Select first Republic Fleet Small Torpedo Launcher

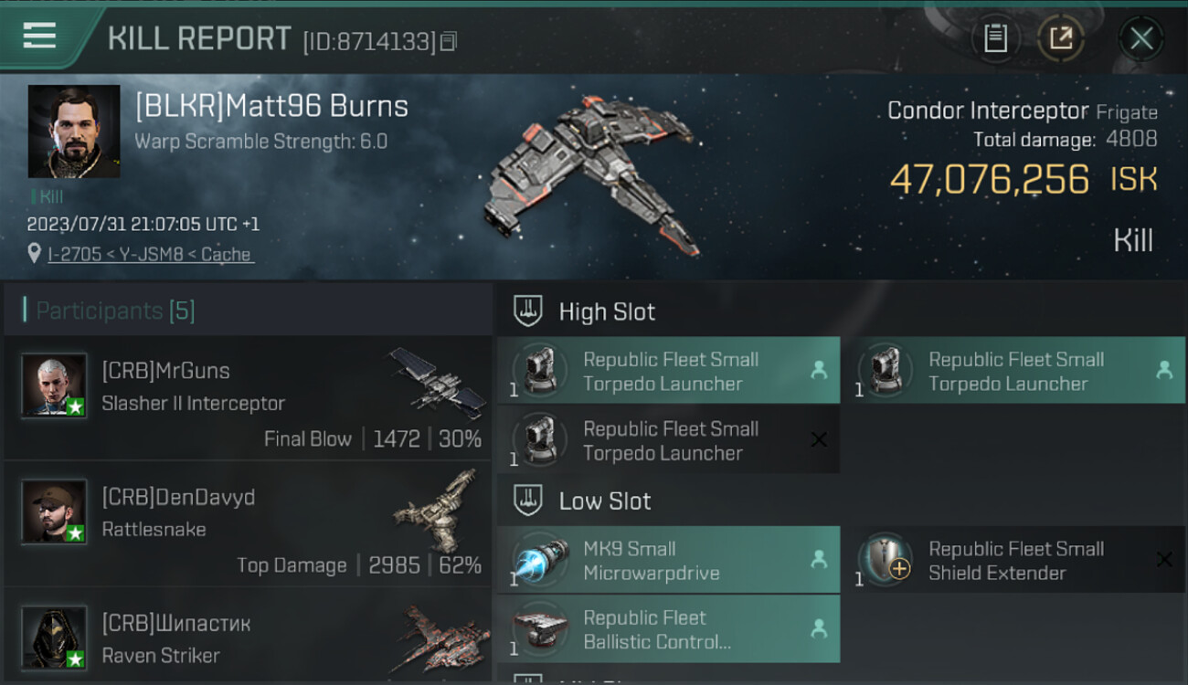click(668, 371)
